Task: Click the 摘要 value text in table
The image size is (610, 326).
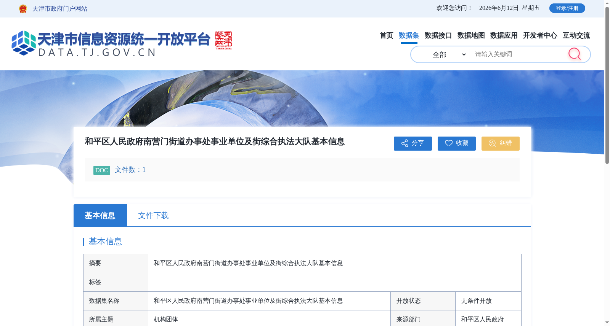Action: click(248, 263)
